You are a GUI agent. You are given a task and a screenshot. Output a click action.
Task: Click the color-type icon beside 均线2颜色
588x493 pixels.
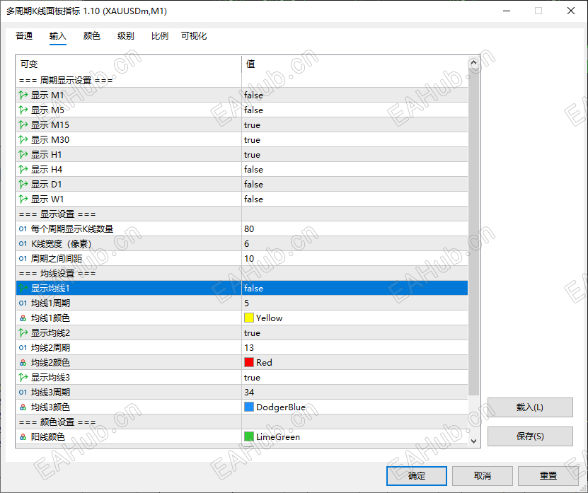pyautogui.click(x=23, y=363)
